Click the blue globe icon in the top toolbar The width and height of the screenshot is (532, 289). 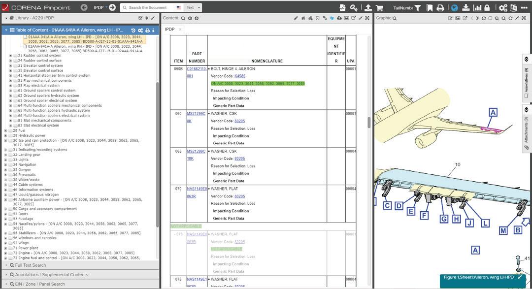tap(455, 7)
